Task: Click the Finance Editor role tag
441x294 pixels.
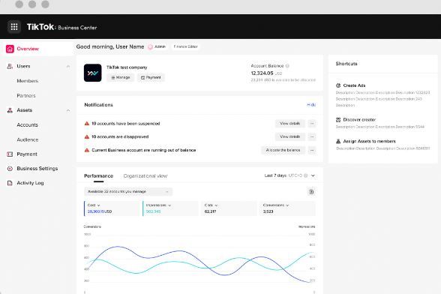Action: [186, 46]
